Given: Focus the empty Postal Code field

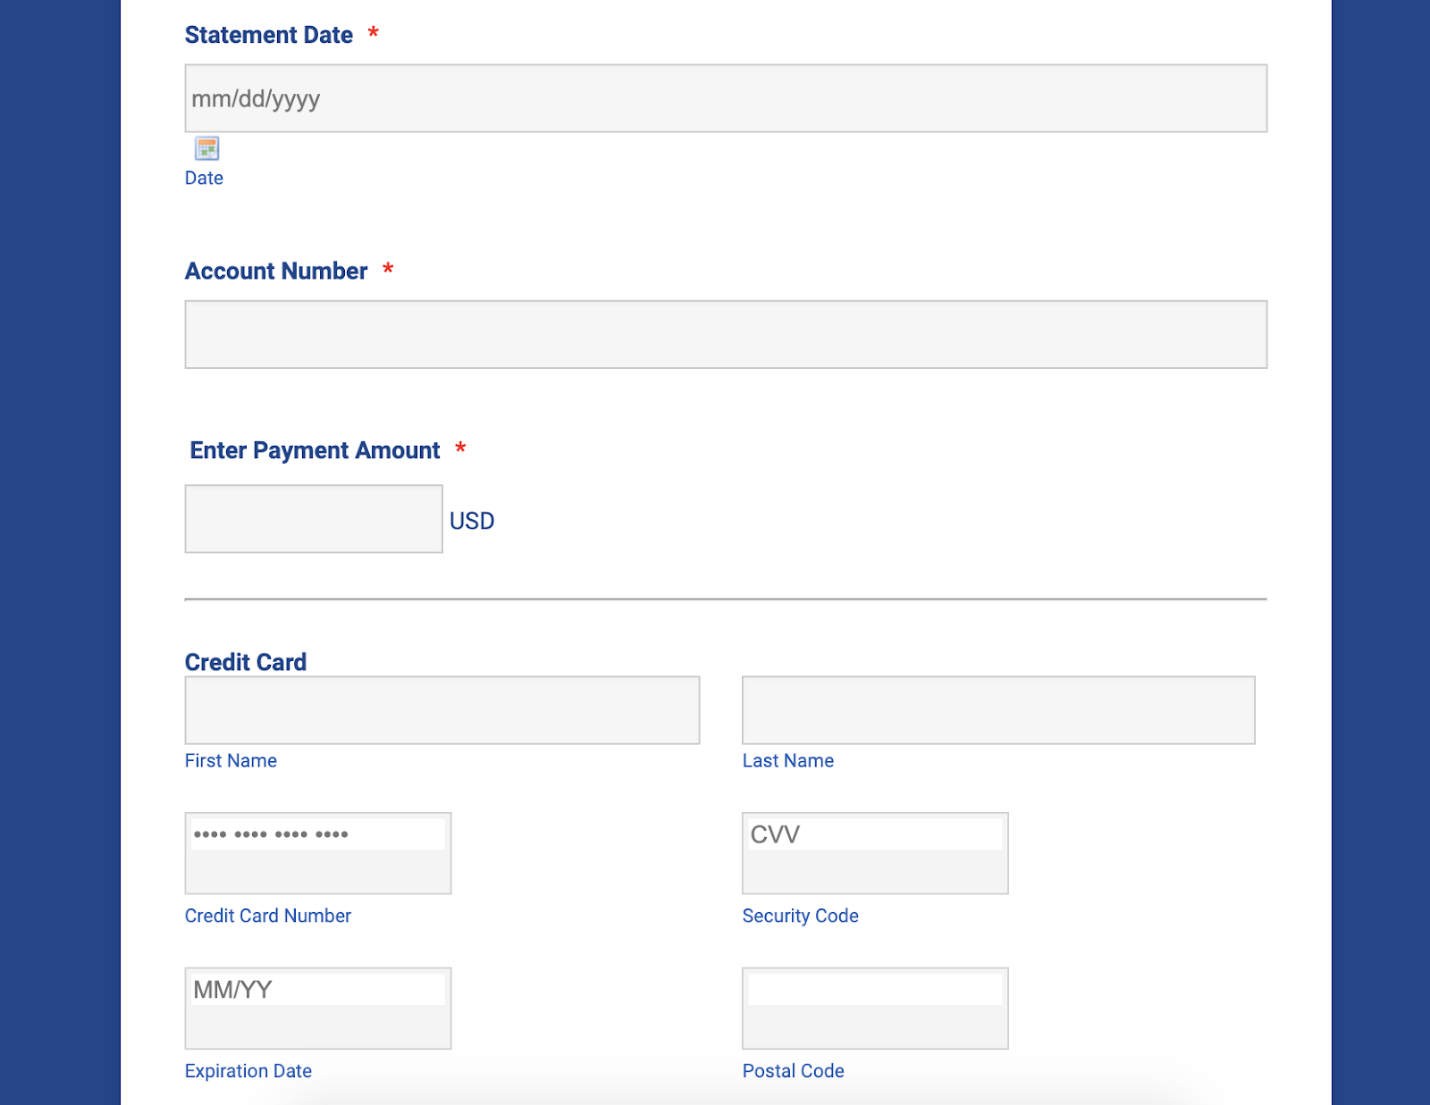Looking at the screenshot, I should (x=874, y=990).
